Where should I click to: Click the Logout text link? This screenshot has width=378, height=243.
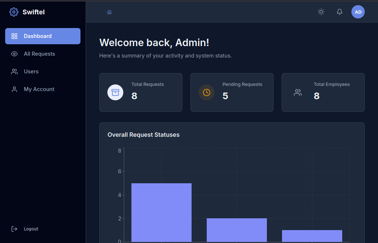click(x=31, y=229)
